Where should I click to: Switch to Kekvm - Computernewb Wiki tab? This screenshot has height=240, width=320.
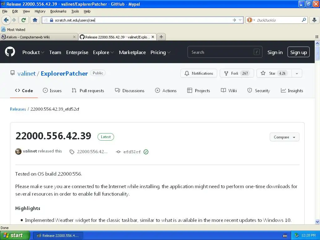point(39,37)
